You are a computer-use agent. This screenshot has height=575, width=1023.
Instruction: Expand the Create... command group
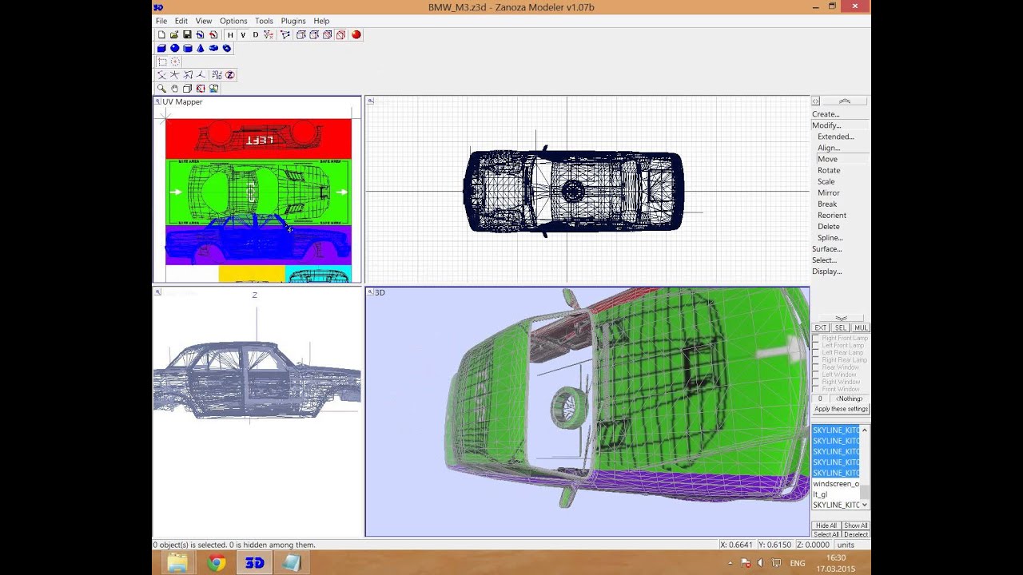tap(826, 114)
